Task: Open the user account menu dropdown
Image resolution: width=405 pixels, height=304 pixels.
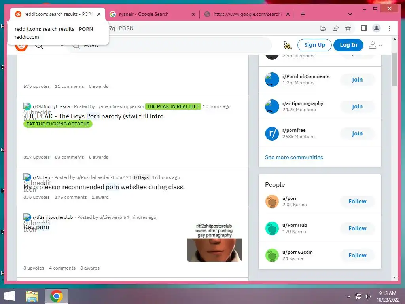Action: pyautogui.click(x=375, y=45)
